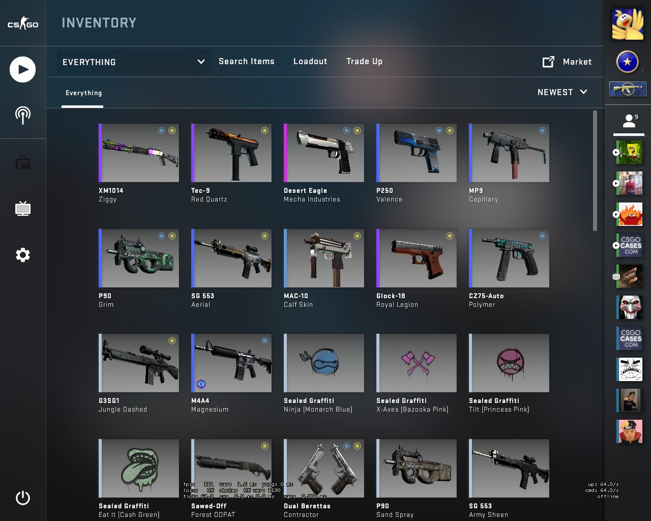The height and width of the screenshot is (521, 651).
Task: Open the broadcast antenna icon
Action: pyautogui.click(x=23, y=115)
